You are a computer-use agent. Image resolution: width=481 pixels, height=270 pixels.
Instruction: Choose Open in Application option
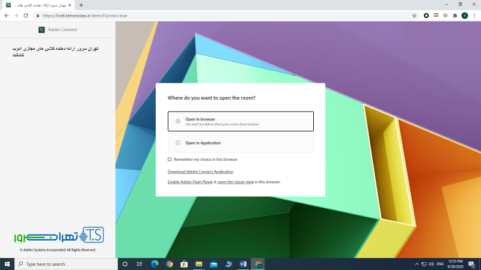click(240, 143)
